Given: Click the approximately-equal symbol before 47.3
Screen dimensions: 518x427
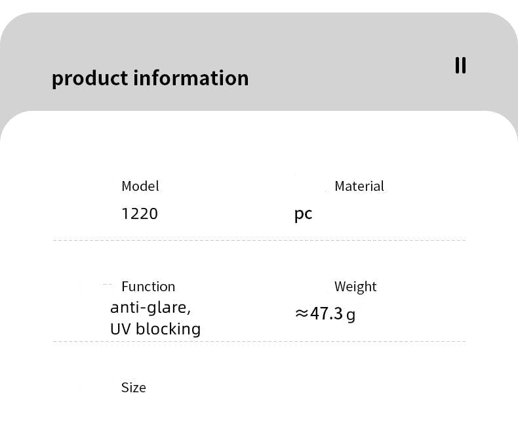Looking at the screenshot, I should click(x=301, y=314).
